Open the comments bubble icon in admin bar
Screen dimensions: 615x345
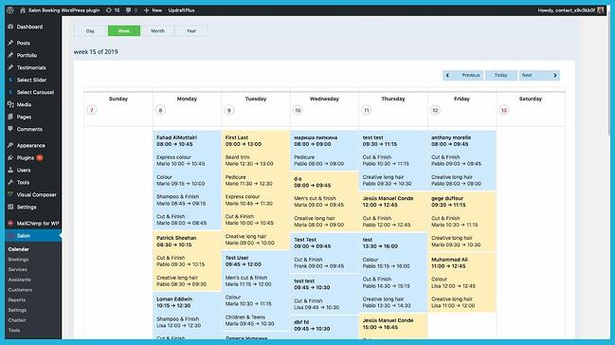click(128, 10)
